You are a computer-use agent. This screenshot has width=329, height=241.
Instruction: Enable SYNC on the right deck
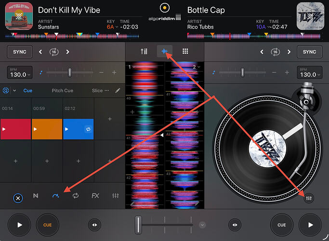pos(309,52)
